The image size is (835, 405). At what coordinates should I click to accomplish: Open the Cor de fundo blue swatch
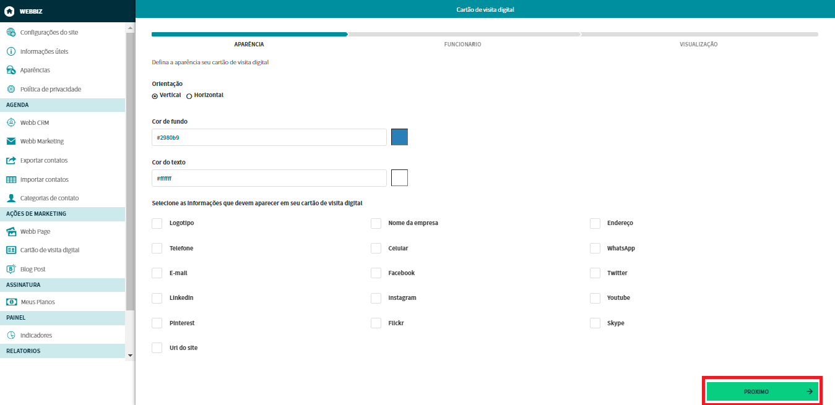tap(399, 137)
